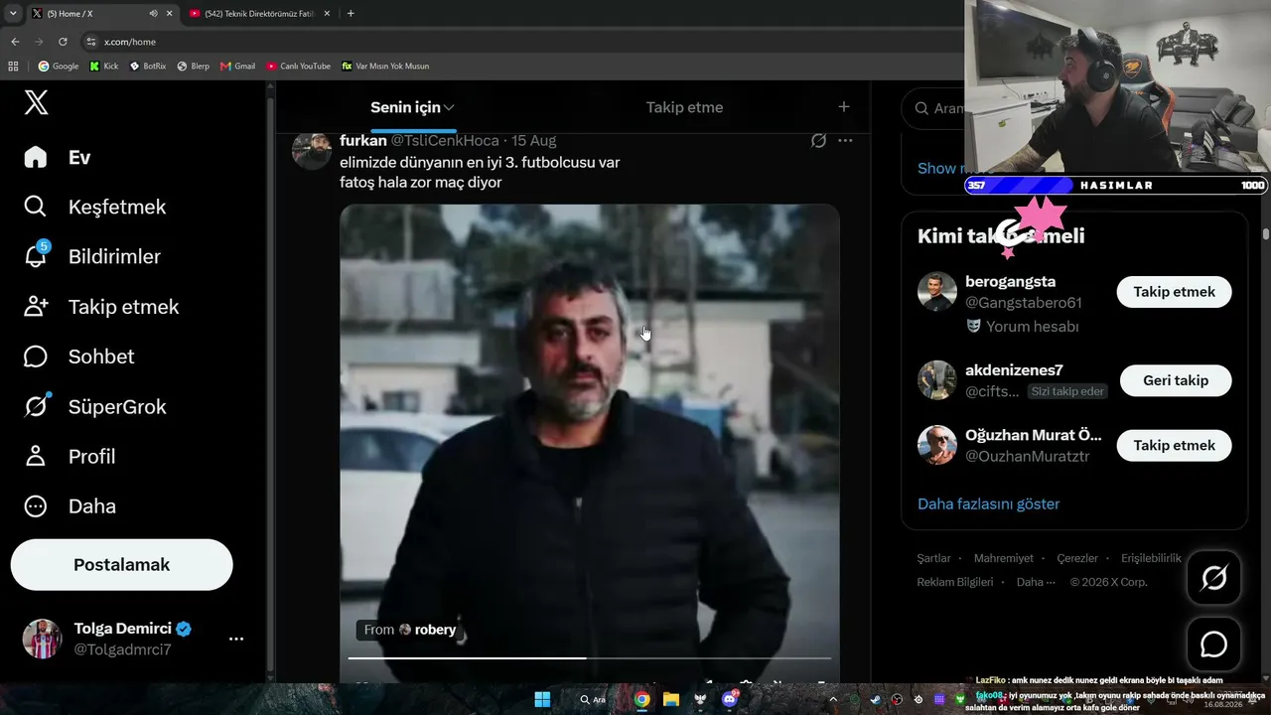Image resolution: width=1271 pixels, height=715 pixels.
Task: Open the Mahremiyet footer link
Action: point(1003,558)
